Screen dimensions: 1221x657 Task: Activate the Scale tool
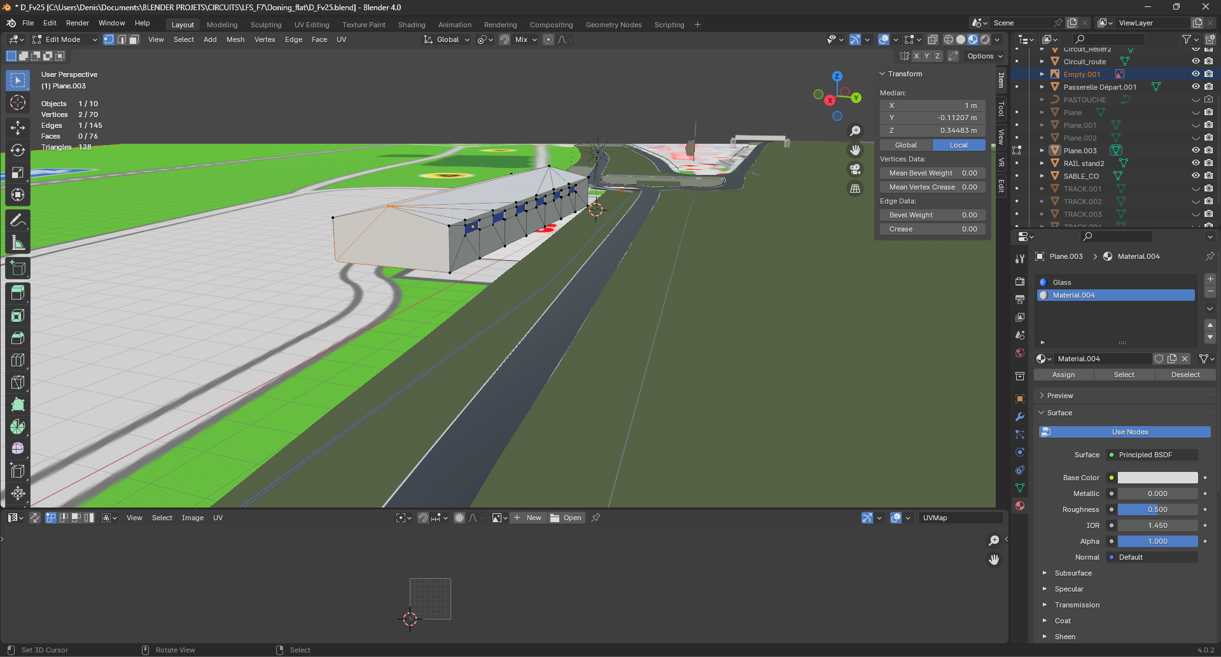[18, 172]
